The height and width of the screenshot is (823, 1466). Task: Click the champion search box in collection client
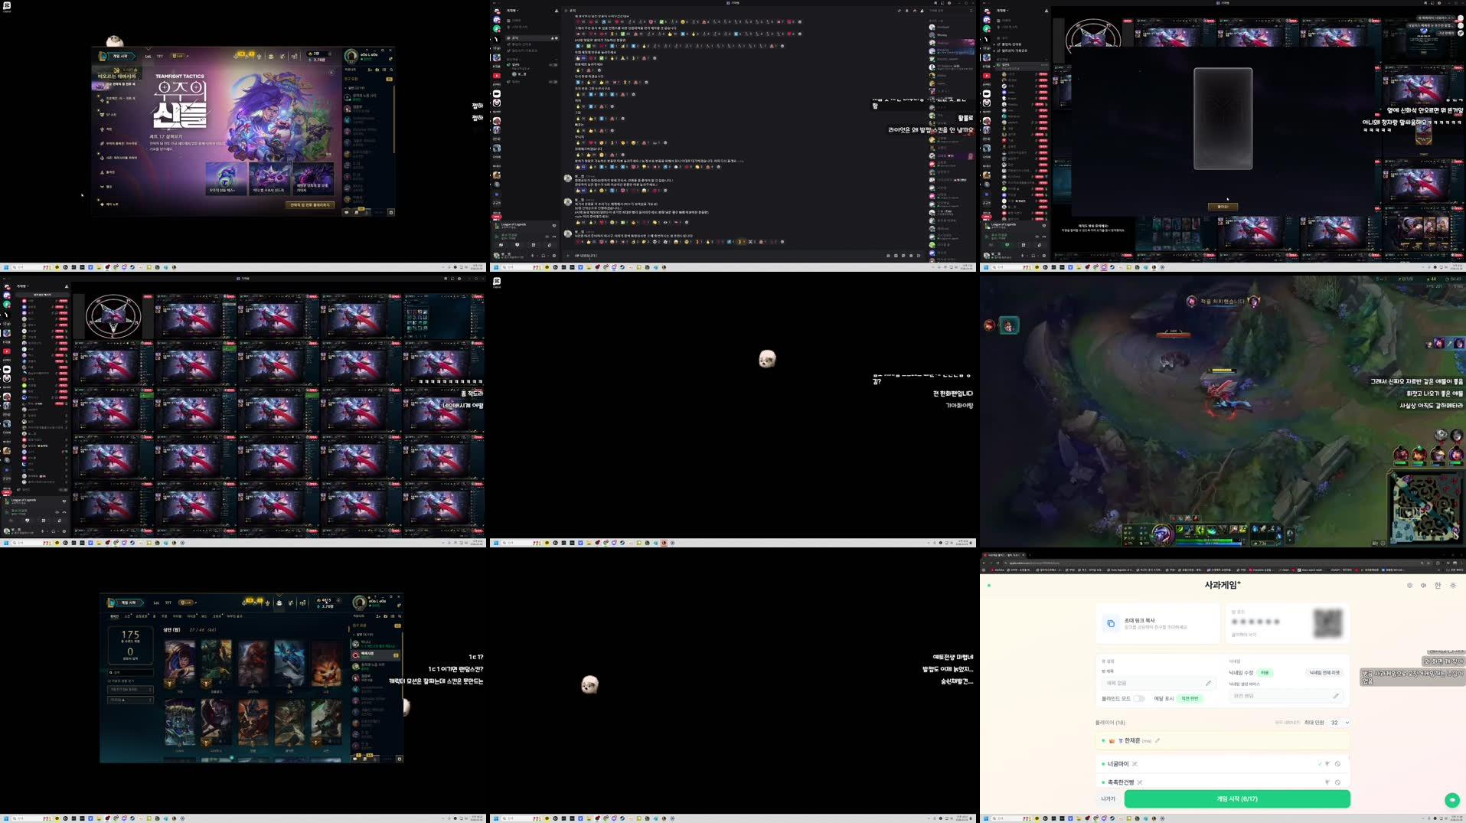coord(130,672)
